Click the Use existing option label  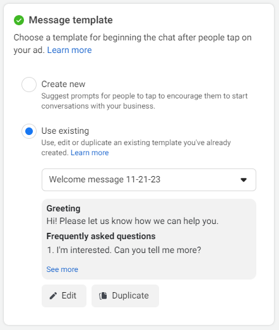[65, 131]
